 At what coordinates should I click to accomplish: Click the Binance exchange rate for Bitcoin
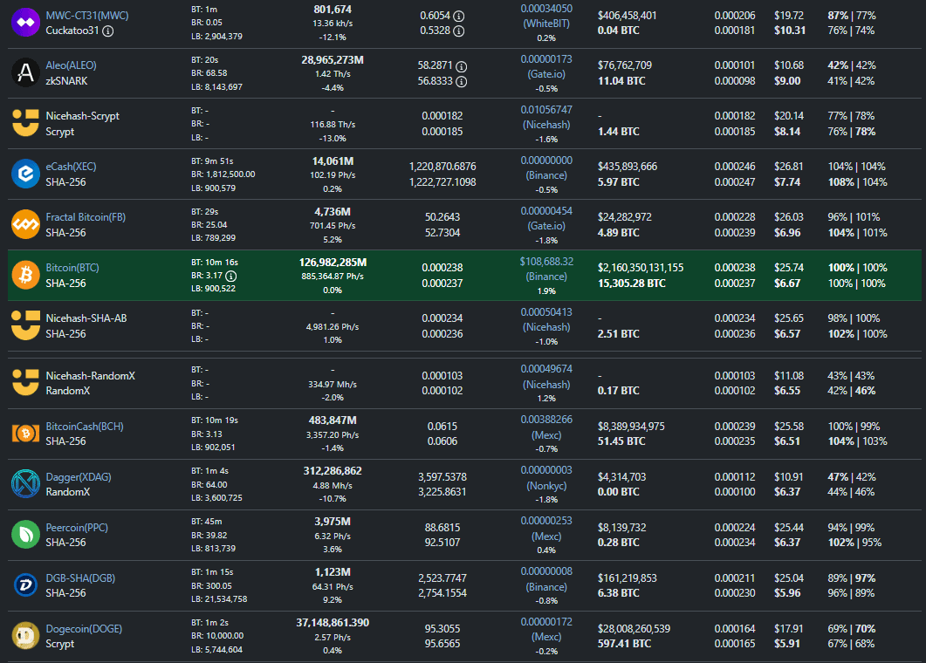(546, 261)
